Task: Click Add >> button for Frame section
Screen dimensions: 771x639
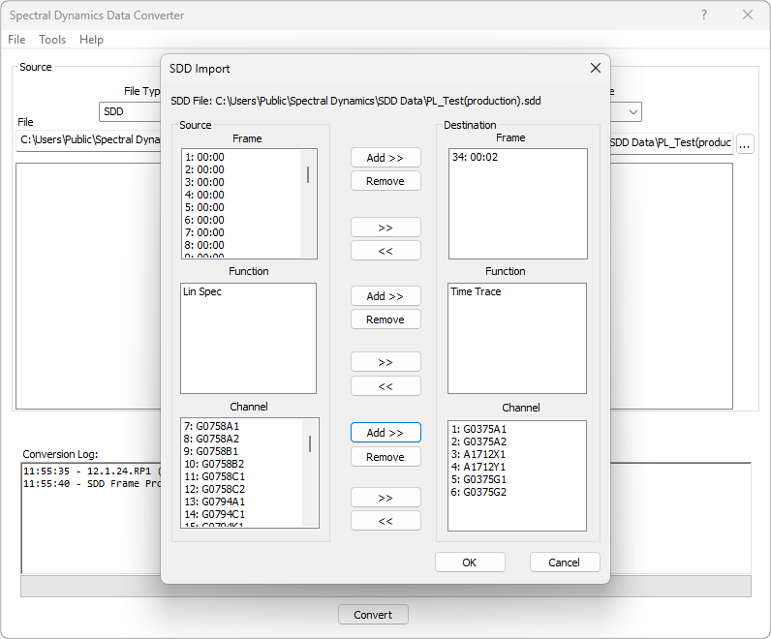Action: 385,158
